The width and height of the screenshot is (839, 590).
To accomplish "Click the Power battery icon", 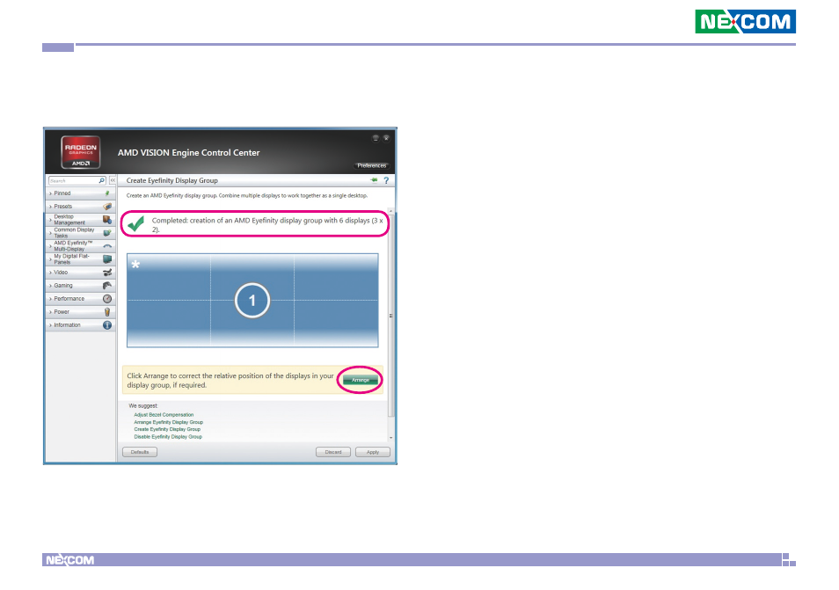I will 107,312.
